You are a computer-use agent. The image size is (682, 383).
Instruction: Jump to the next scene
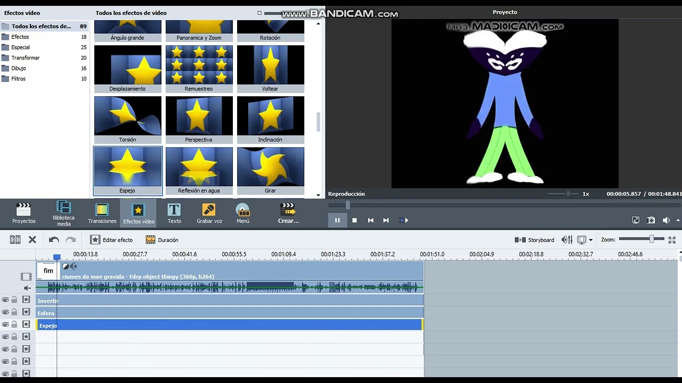(403, 220)
